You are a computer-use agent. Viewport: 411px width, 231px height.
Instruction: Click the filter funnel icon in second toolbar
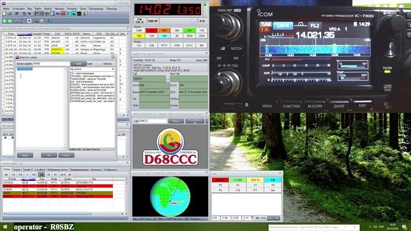pyautogui.click(x=42, y=21)
